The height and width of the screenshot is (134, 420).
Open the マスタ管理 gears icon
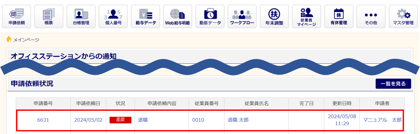click(x=403, y=16)
